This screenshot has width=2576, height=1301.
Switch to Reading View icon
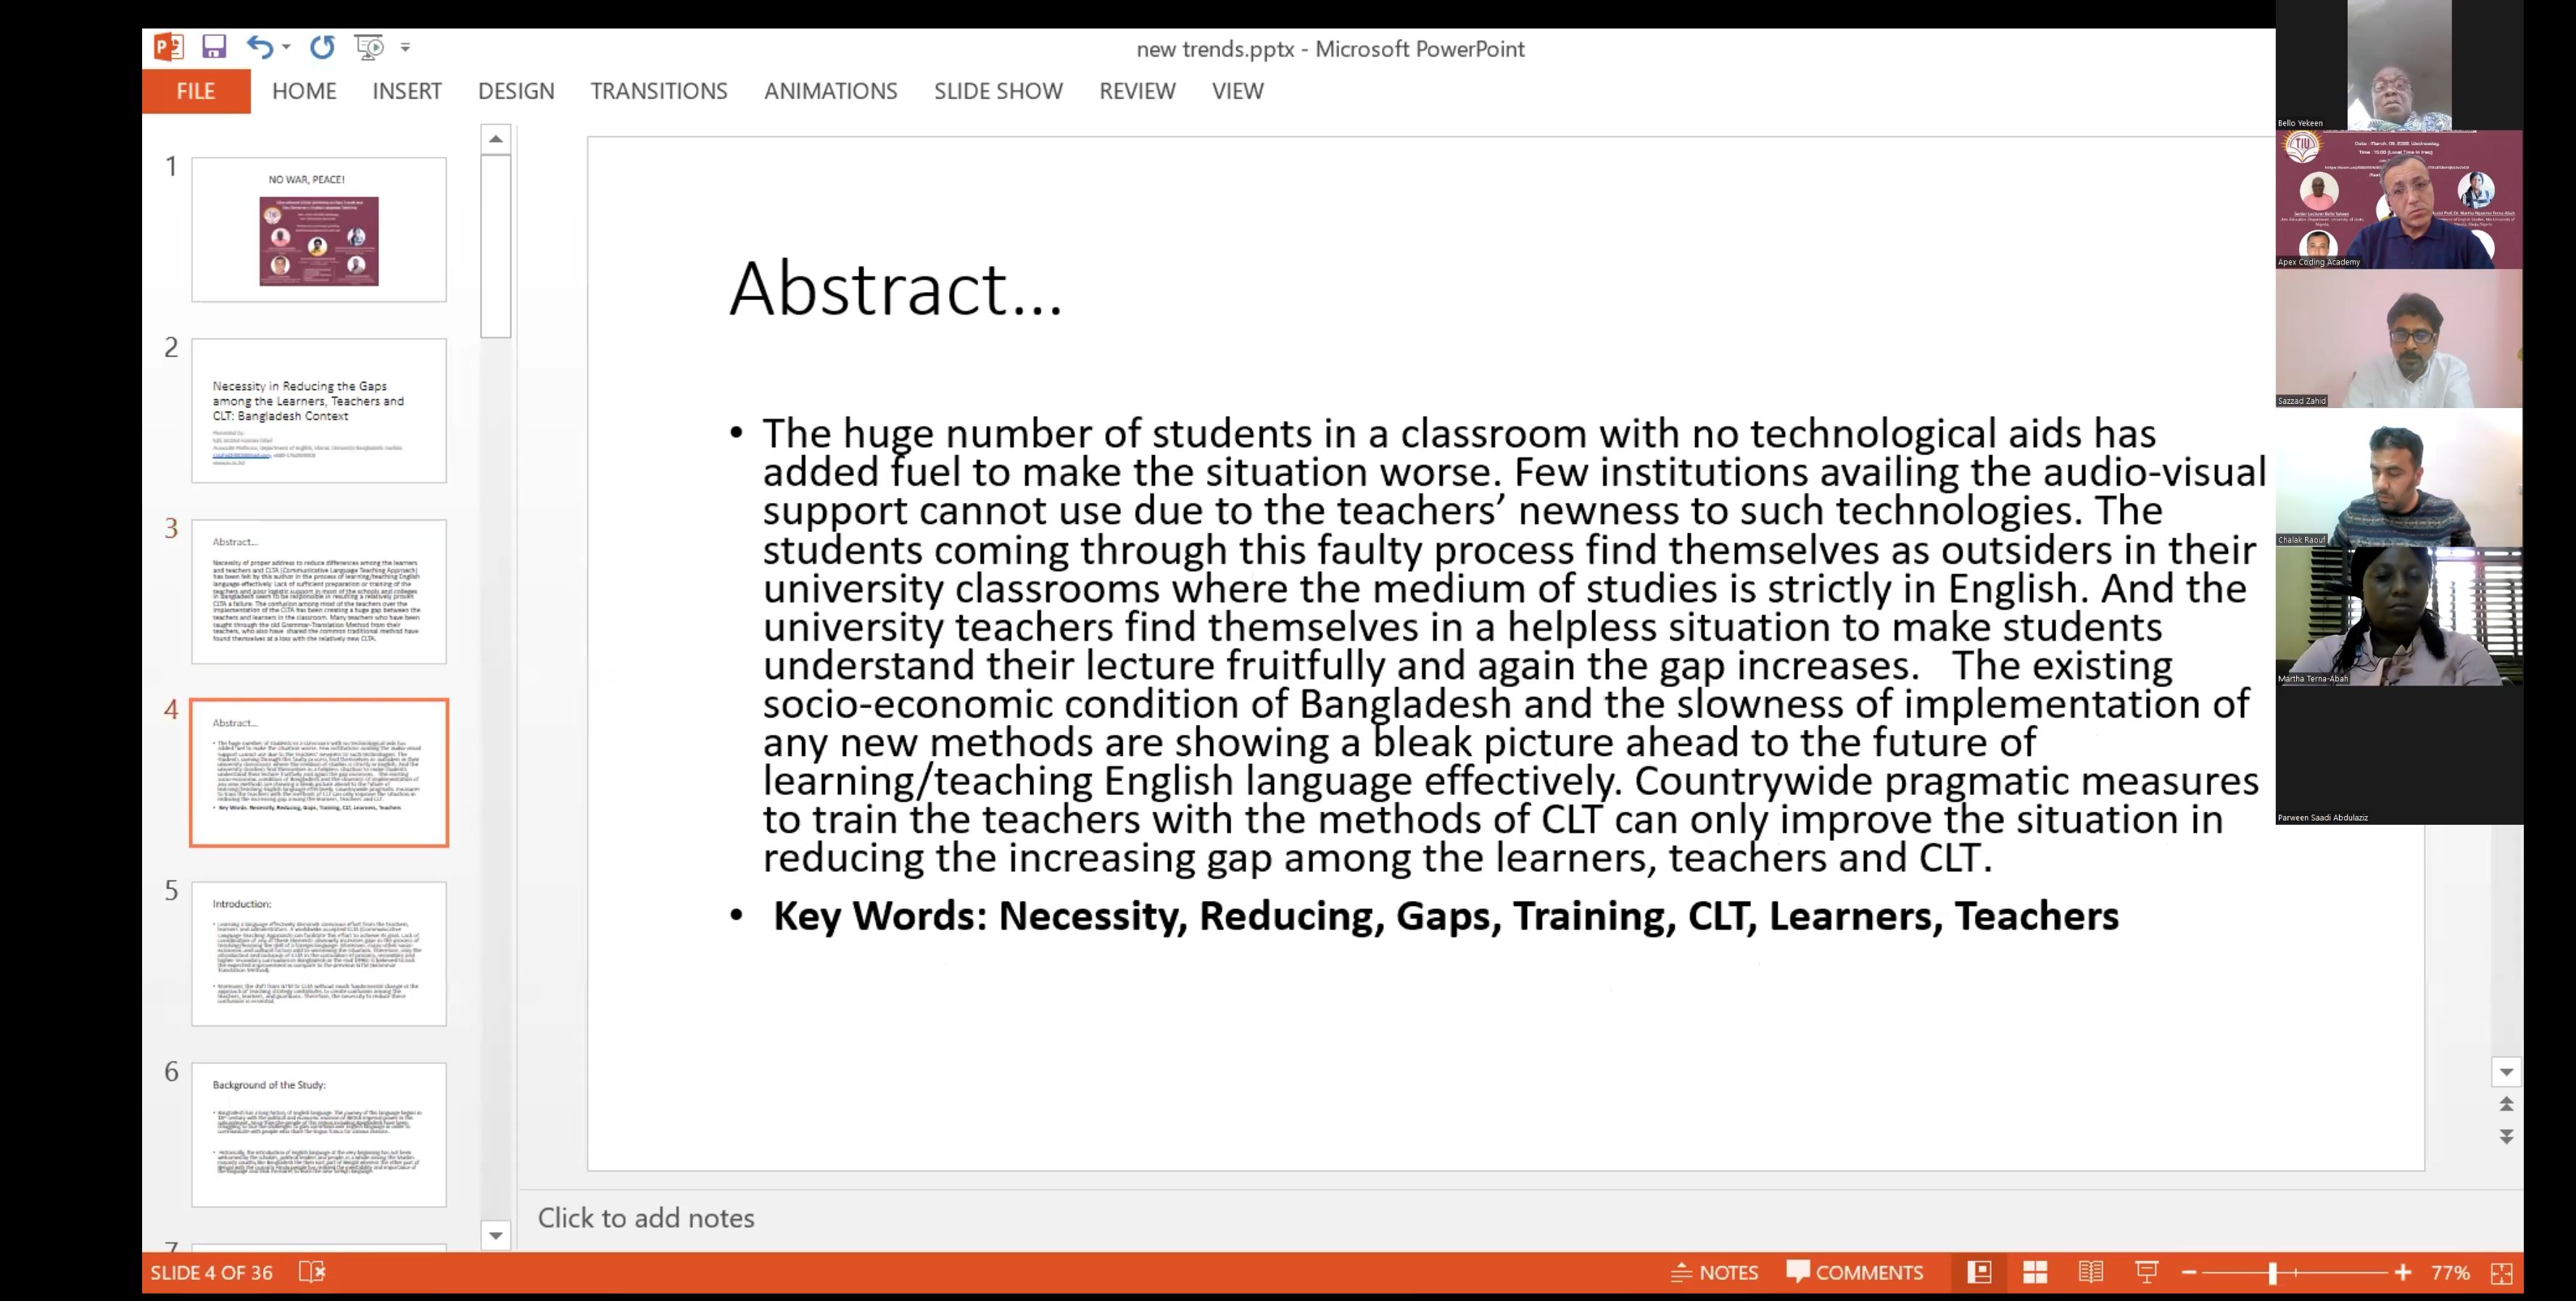pos(2090,1272)
